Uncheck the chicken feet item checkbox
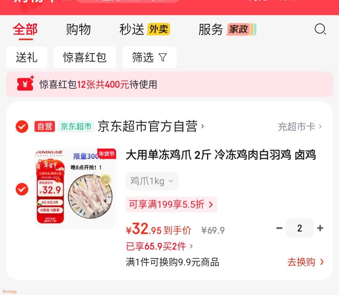This screenshot has width=339, height=295. point(22,189)
